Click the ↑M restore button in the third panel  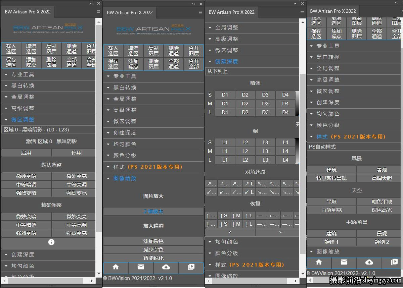236,216
